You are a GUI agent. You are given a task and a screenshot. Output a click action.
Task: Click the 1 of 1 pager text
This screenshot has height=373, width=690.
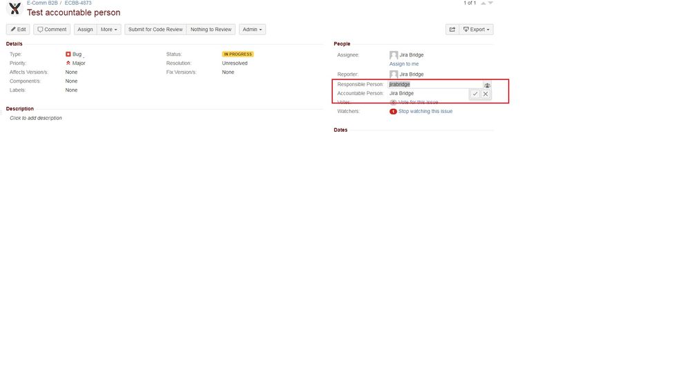click(x=470, y=3)
